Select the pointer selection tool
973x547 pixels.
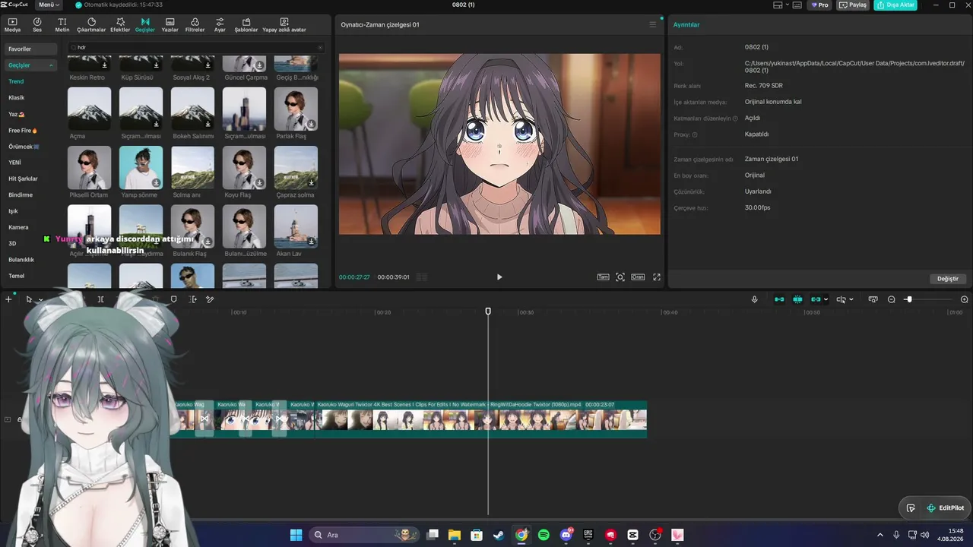pyautogui.click(x=30, y=299)
